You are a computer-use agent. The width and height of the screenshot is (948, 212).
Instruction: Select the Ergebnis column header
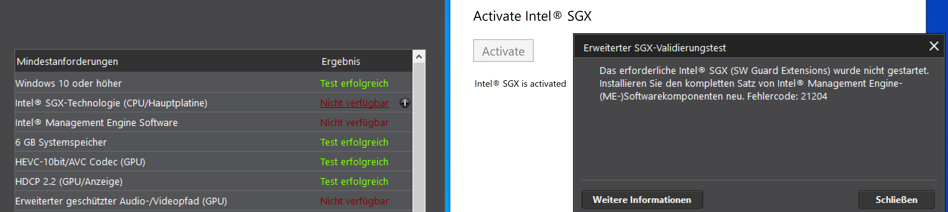341,61
